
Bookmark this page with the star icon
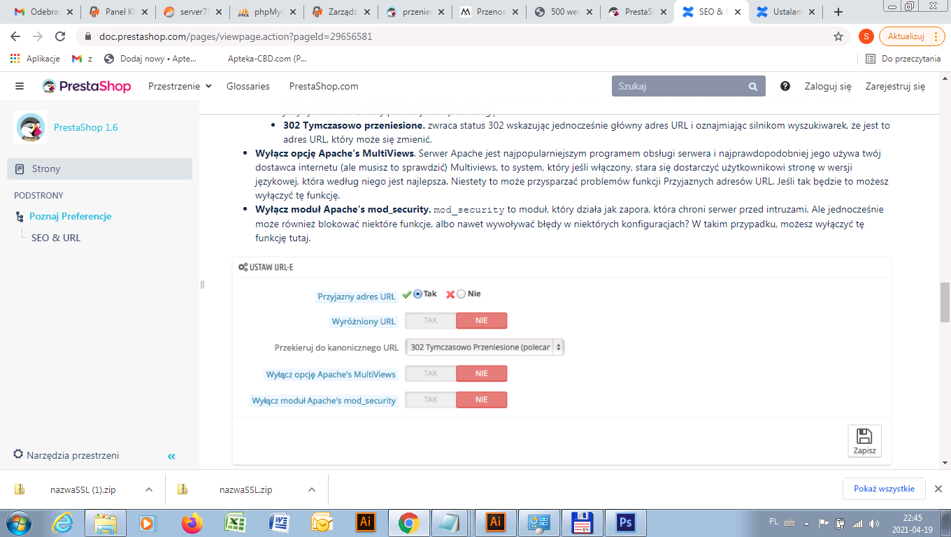pyautogui.click(x=838, y=36)
